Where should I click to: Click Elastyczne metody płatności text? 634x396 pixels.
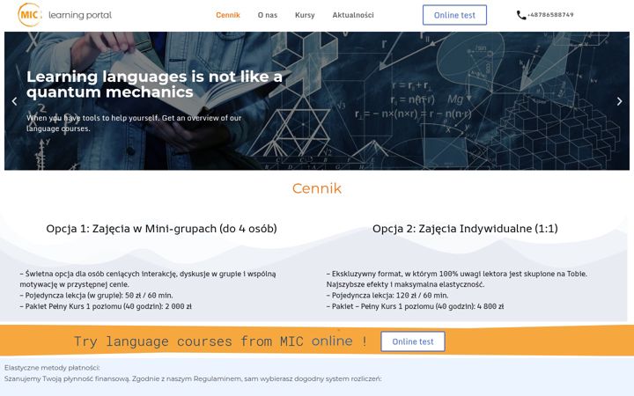(52, 368)
